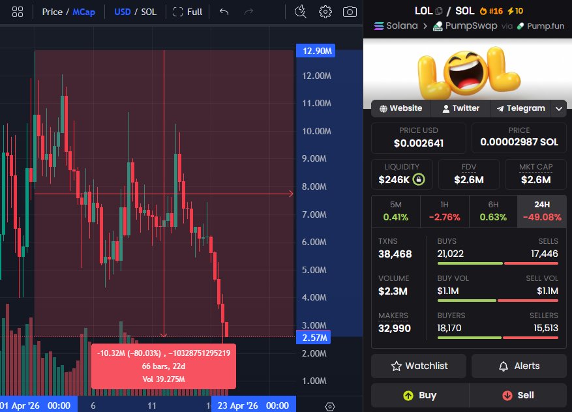Screen dimensions: 572x412
Task: Click the BUYERS 18,170 value
Action: [x=449, y=328]
